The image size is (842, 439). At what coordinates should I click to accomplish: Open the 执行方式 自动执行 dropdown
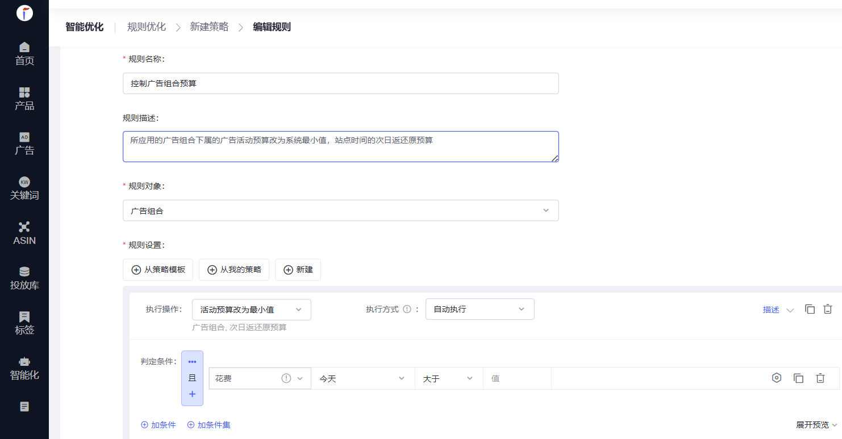click(480, 309)
